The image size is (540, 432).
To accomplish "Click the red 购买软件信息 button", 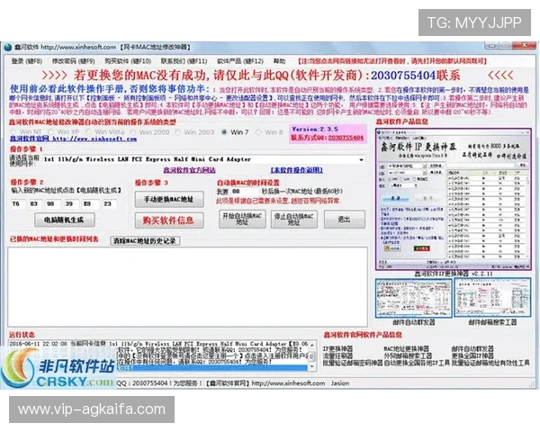I will 169,220.
